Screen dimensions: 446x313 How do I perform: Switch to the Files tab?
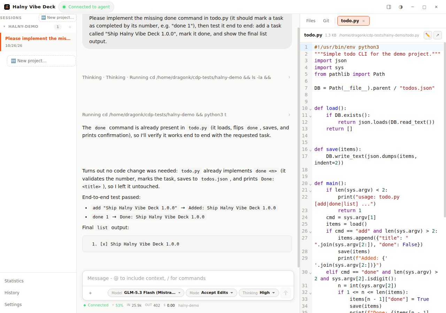coord(311,21)
